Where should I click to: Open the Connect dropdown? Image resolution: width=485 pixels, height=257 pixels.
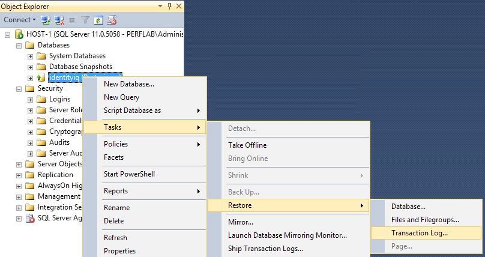20,20
